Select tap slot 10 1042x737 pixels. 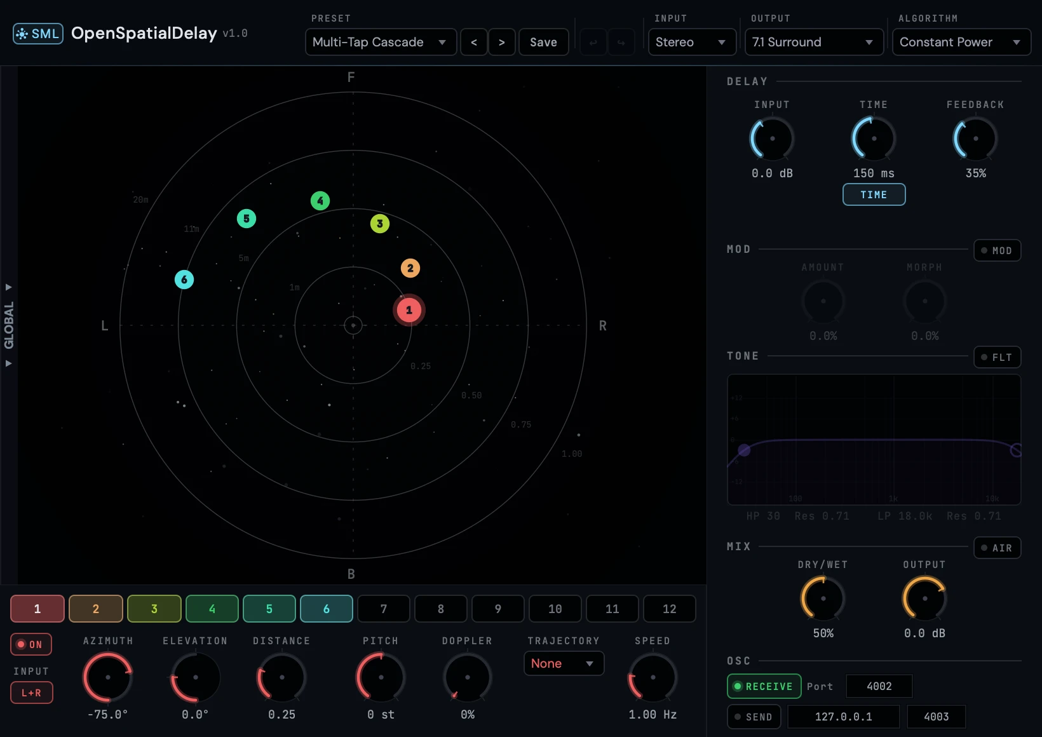point(555,609)
